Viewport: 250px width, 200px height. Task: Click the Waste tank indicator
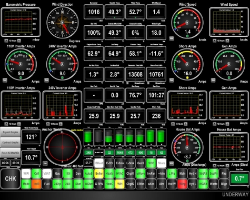tap(214, 184)
